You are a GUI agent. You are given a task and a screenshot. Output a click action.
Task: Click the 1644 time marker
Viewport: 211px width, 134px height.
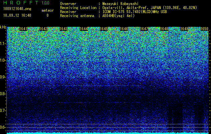84,29
